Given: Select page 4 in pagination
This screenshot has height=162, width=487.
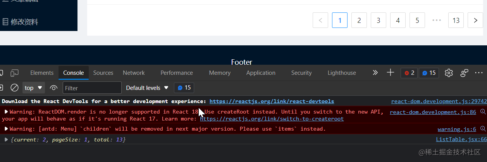Looking at the screenshot, I should [398, 20].
